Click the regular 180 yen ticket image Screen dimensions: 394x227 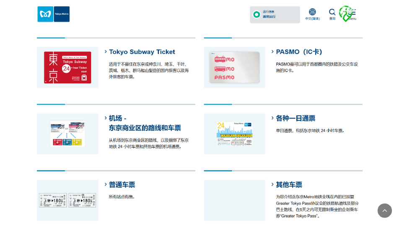(x=67, y=200)
